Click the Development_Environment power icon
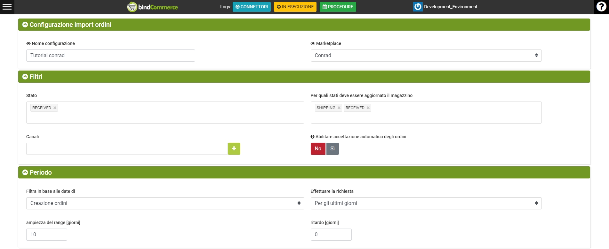609x249 pixels. pos(418,7)
